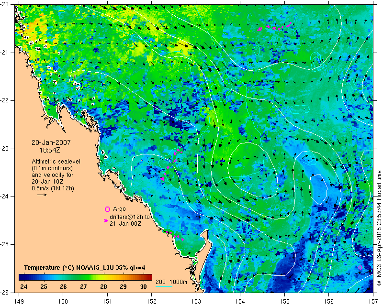Click the -24 latitude axis label
383x306 pixels.
coord(5,197)
